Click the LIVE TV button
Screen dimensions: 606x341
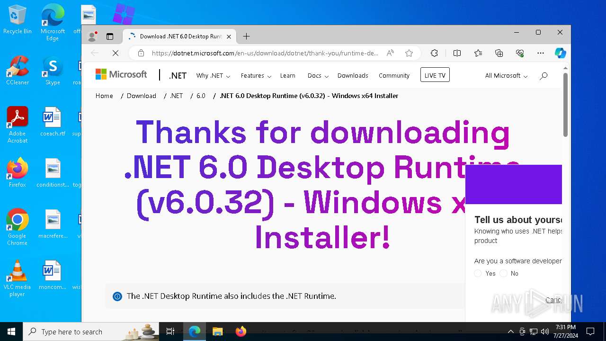[x=435, y=75]
